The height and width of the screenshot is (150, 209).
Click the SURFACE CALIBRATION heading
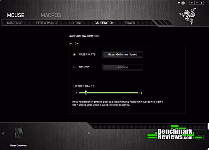84,36
